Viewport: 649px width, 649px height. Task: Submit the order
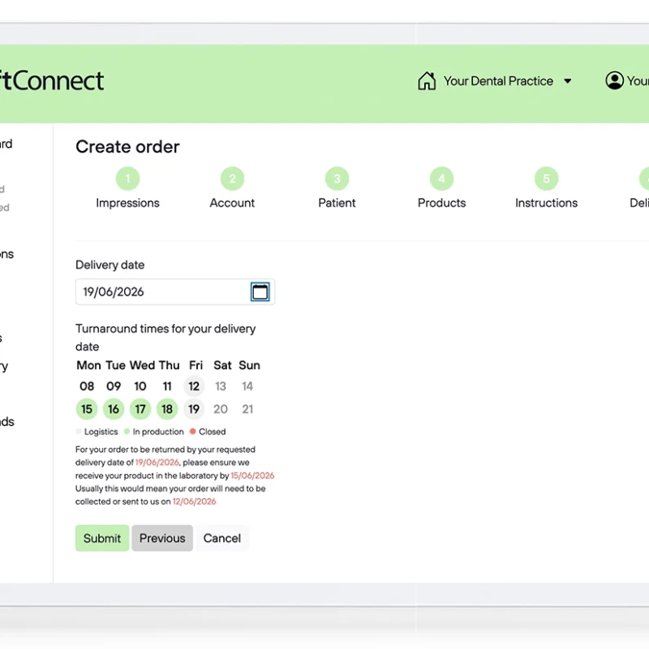102,538
